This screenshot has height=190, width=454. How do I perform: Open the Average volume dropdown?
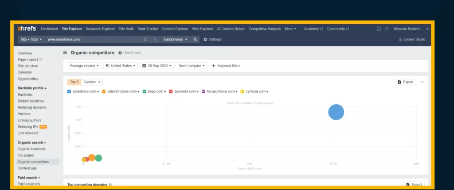tap(84, 66)
